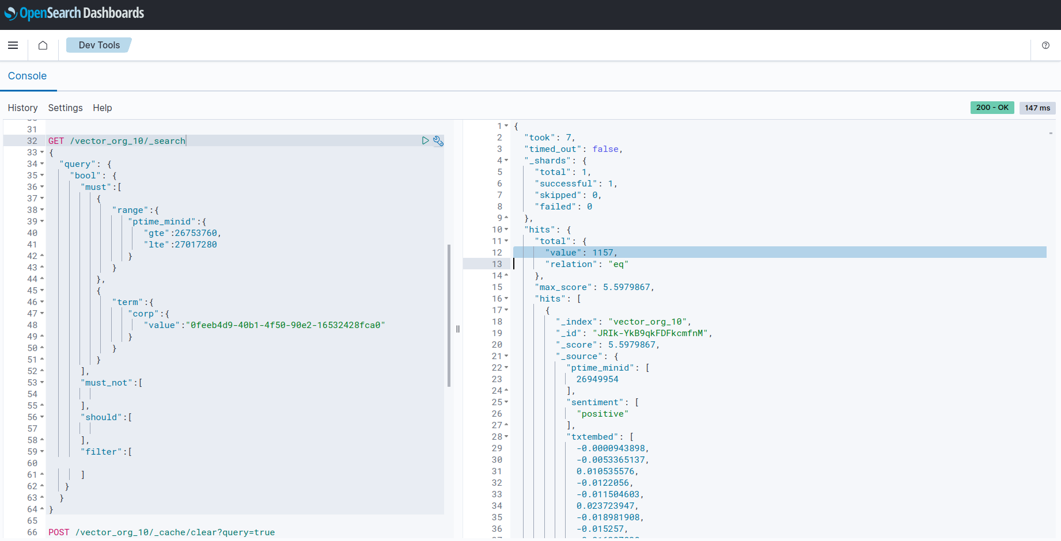Click the request editor vertical scrollbar
Image resolution: width=1061 pixels, height=541 pixels.
[449, 315]
